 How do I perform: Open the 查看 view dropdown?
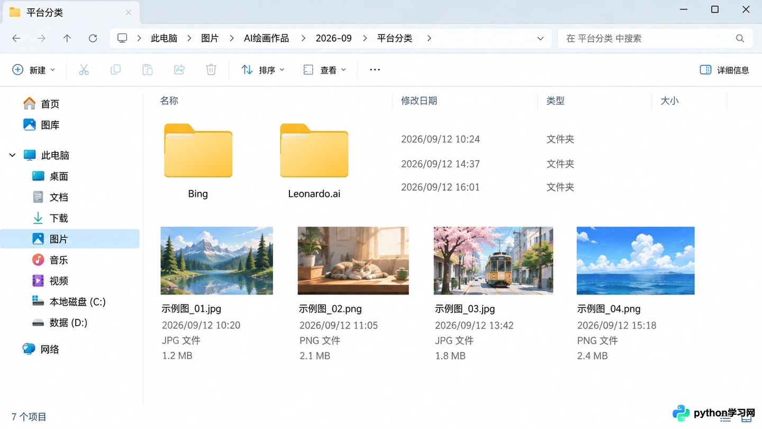point(324,70)
